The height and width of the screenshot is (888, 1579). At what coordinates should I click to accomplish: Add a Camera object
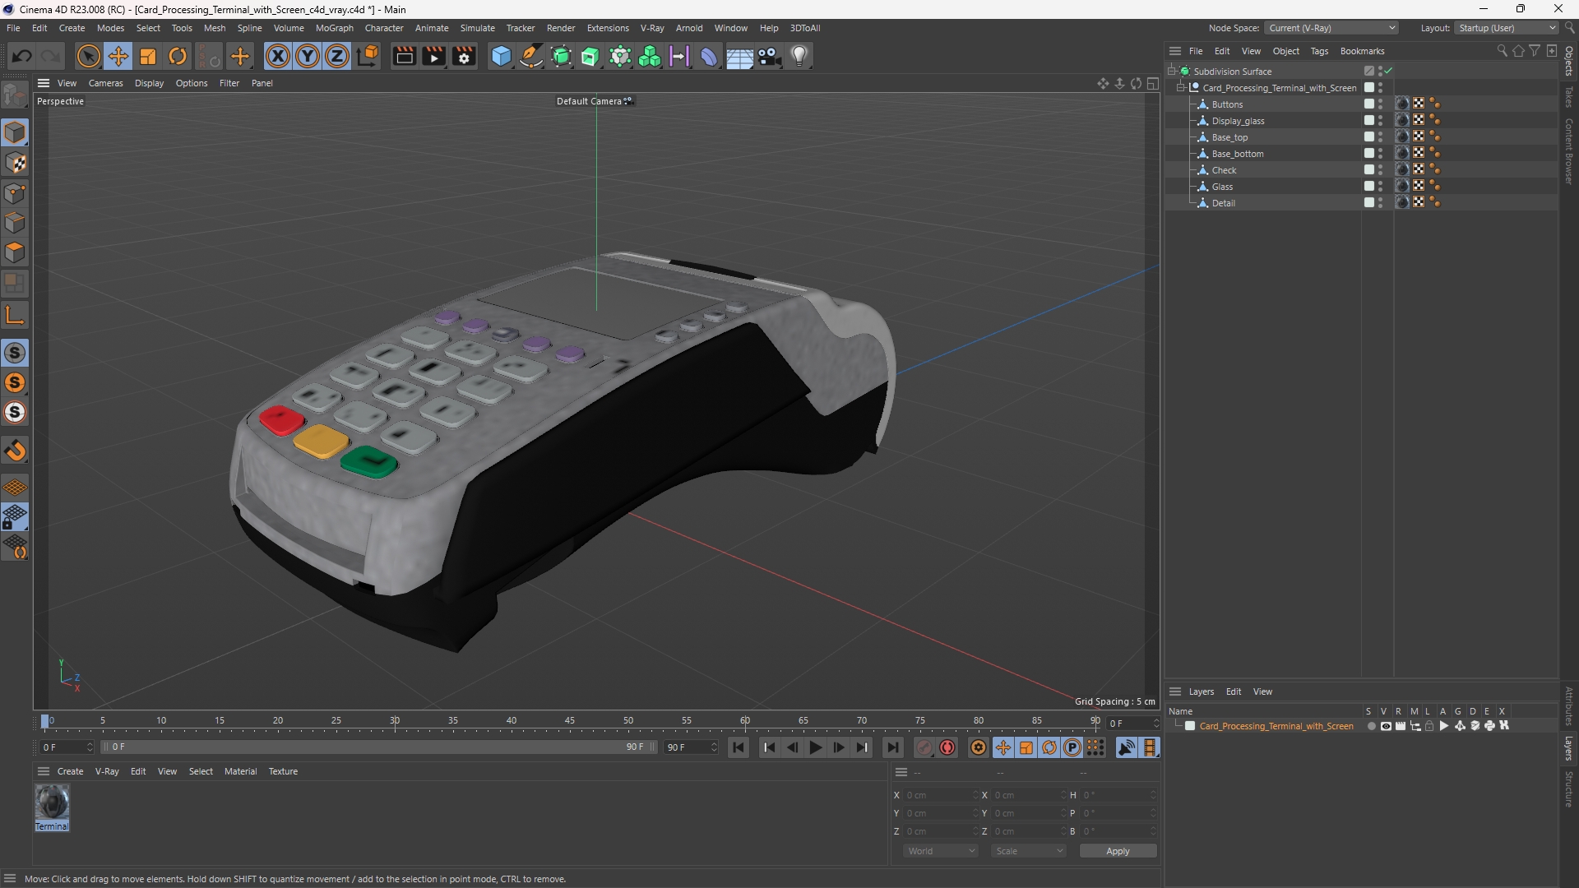(770, 57)
